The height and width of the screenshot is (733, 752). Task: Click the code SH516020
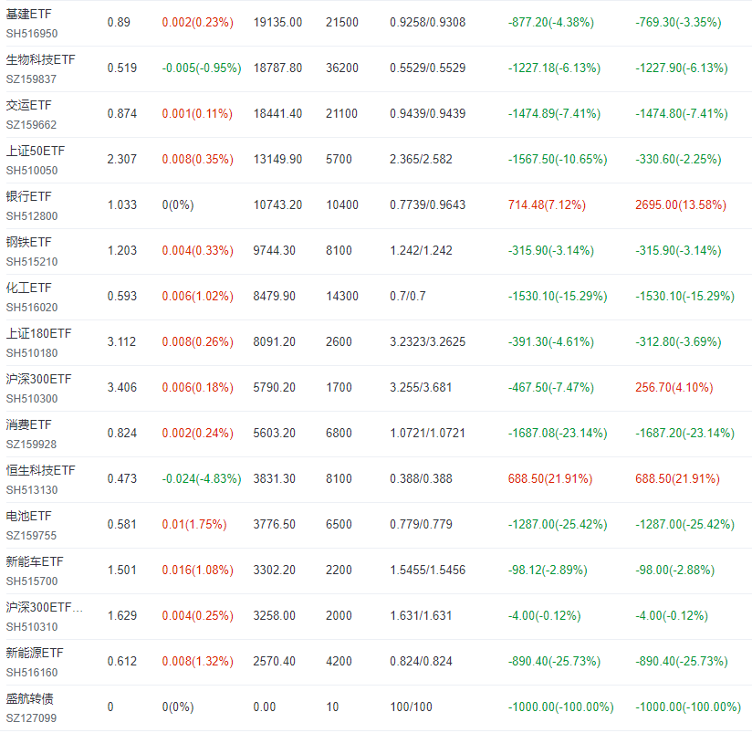32,307
